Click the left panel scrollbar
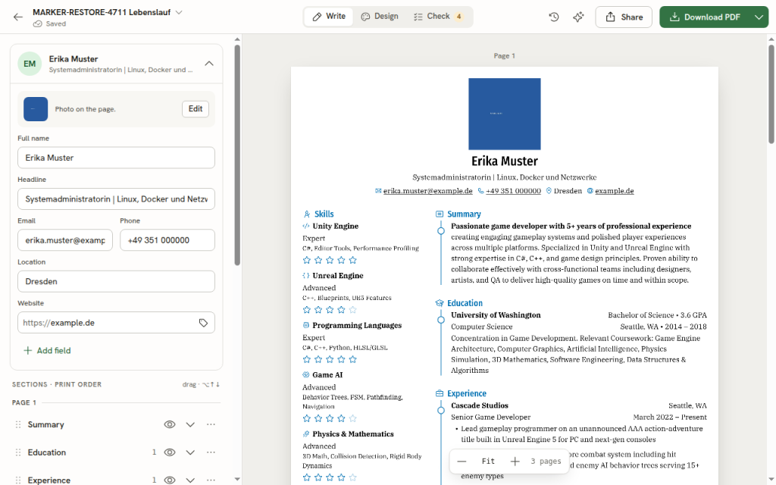The width and height of the screenshot is (776, 485). [237, 155]
